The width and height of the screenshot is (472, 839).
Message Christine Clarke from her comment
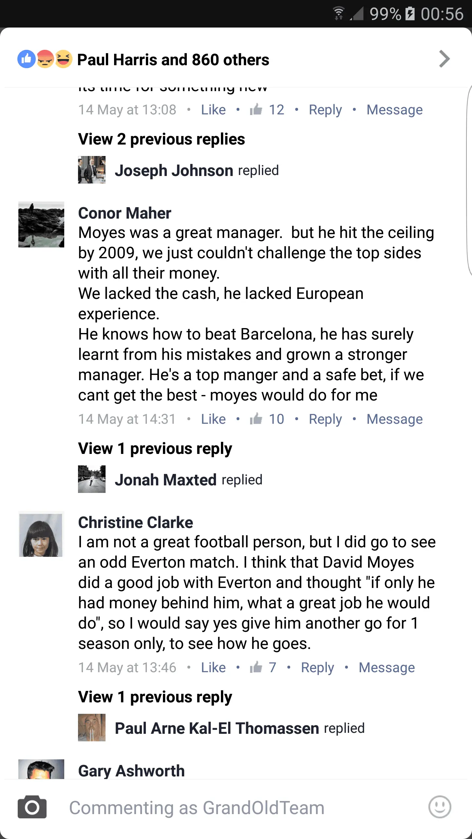[x=387, y=668]
